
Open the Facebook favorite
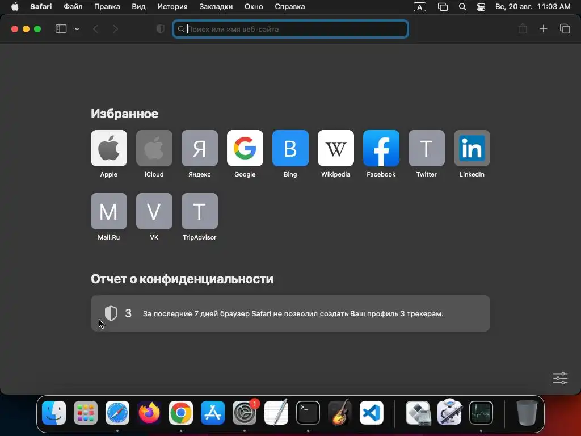pyautogui.click(x=381, y=148)
